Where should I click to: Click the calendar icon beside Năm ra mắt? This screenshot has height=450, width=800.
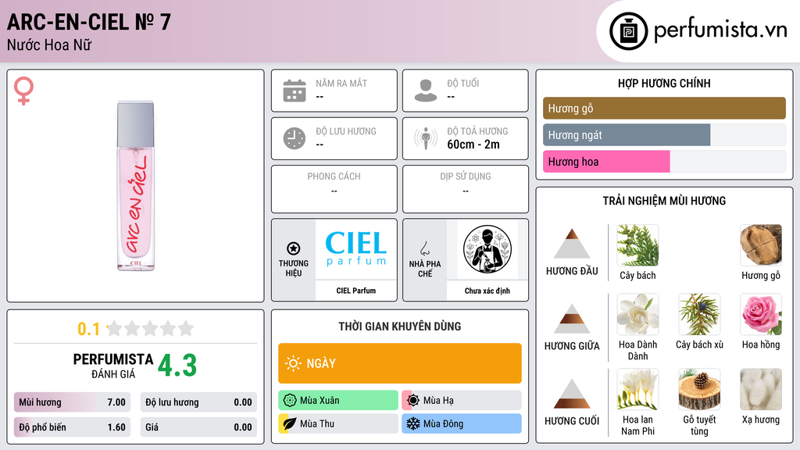tap(295, 91)
